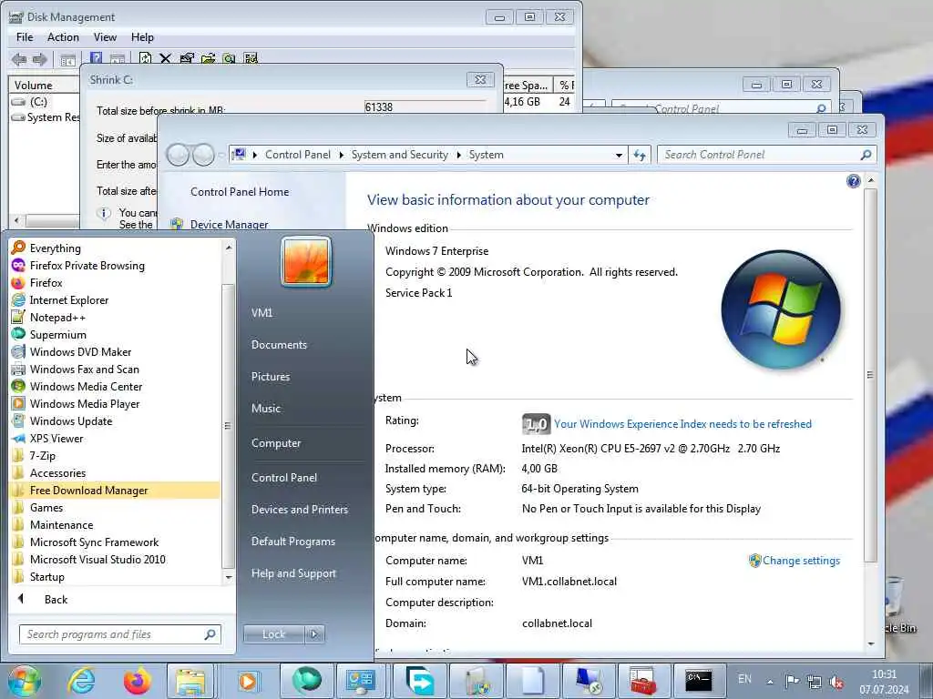
Task: Open Internet Explorer from the taskbar
Action: tap(81, 681)
